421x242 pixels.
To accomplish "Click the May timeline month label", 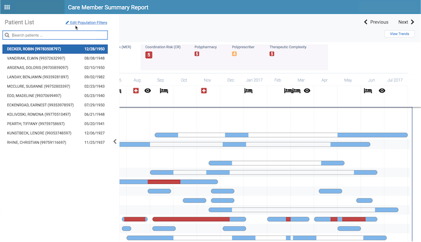I will pos(348,80).
